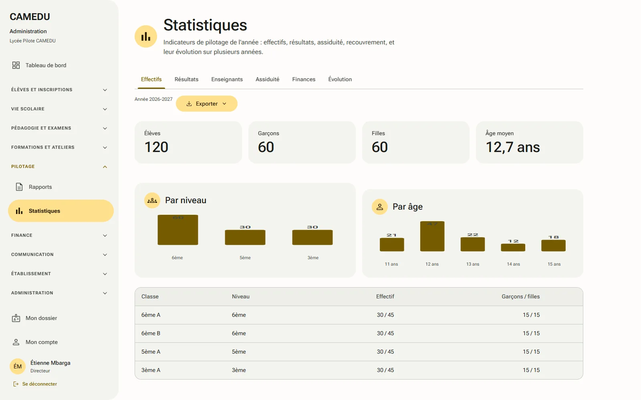Click the 6ème A table row
The image size is (641, 400).
click(359, 315)
